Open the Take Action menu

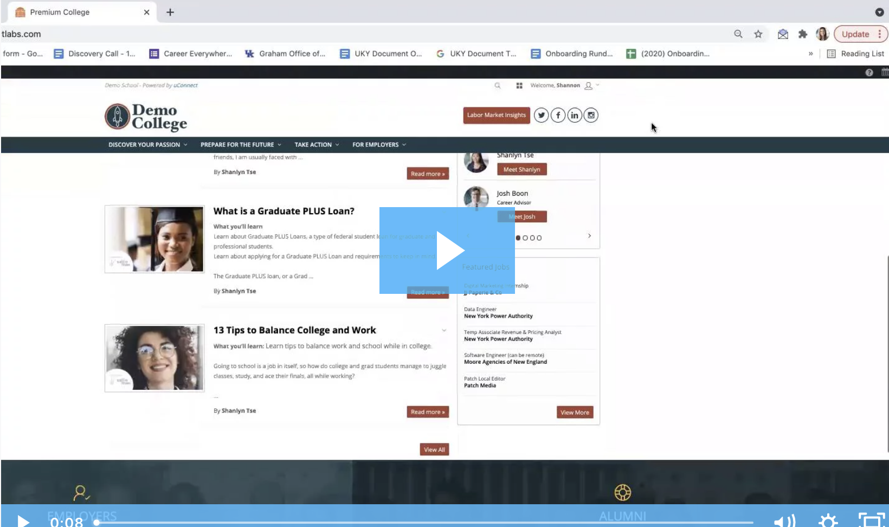pos(317,145)
